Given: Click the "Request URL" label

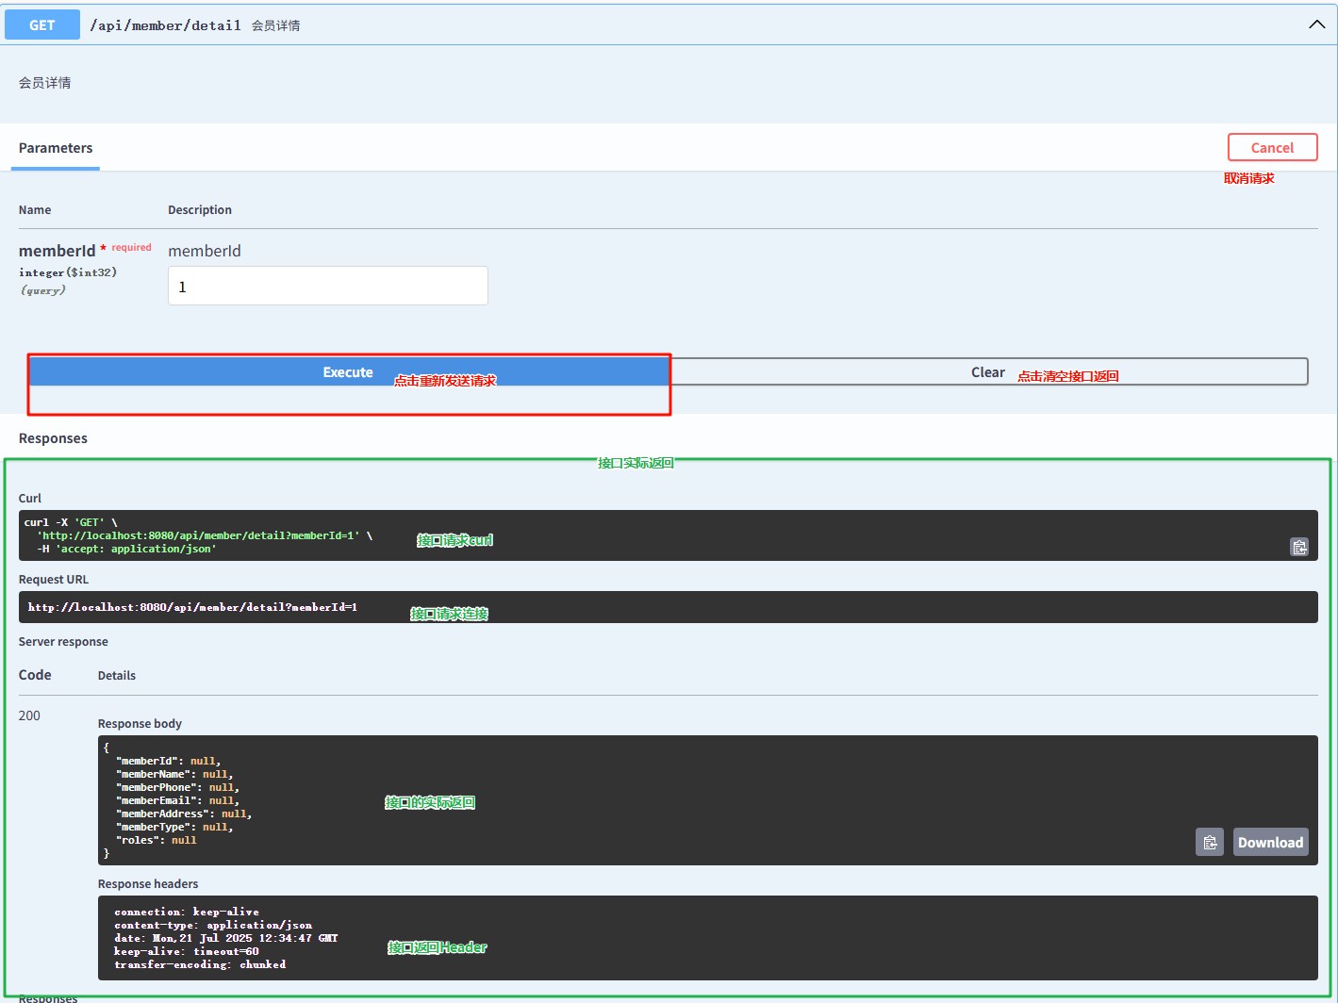Looking at the screenshot, I should [x=54, y=579].
